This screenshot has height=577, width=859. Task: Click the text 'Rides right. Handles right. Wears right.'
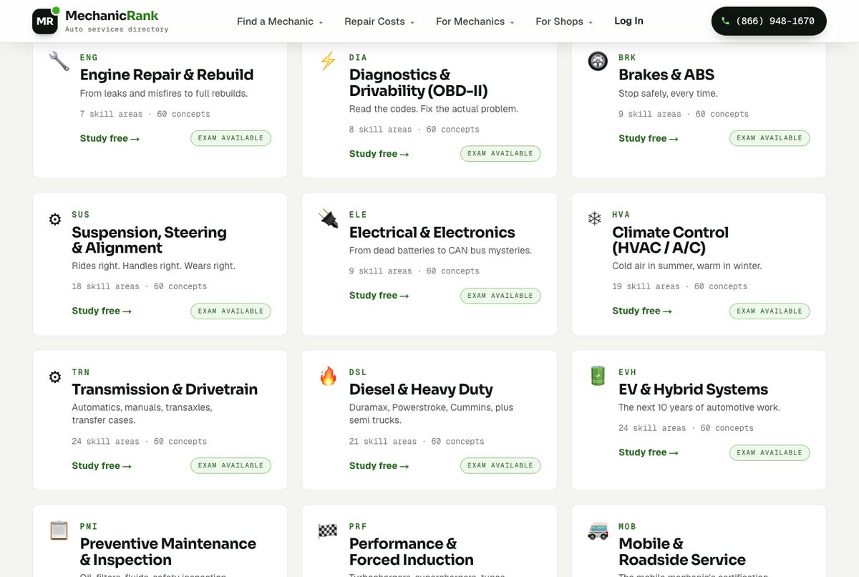(153, 266)
